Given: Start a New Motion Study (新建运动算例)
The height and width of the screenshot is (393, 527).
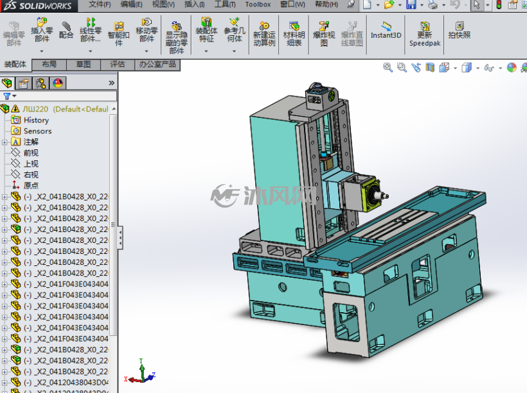Looking at the screenshot, I should 264,33.
